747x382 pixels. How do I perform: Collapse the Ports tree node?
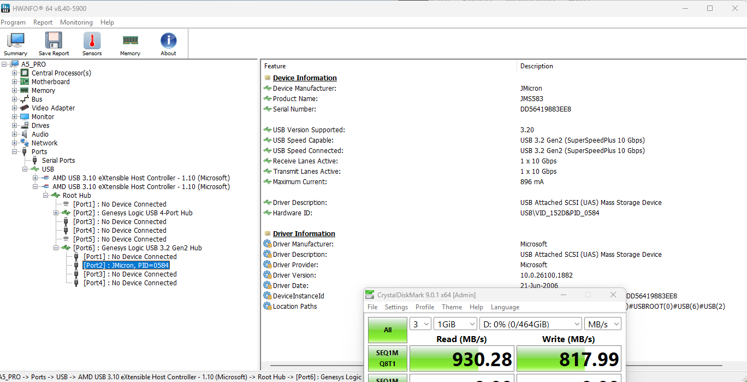[15, 152]
